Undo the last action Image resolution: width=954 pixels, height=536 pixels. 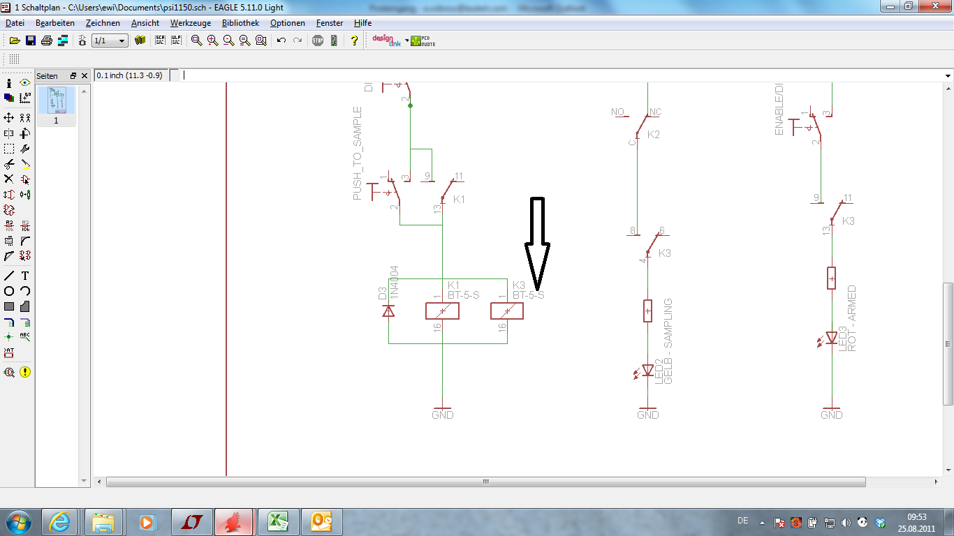[281, 40]
